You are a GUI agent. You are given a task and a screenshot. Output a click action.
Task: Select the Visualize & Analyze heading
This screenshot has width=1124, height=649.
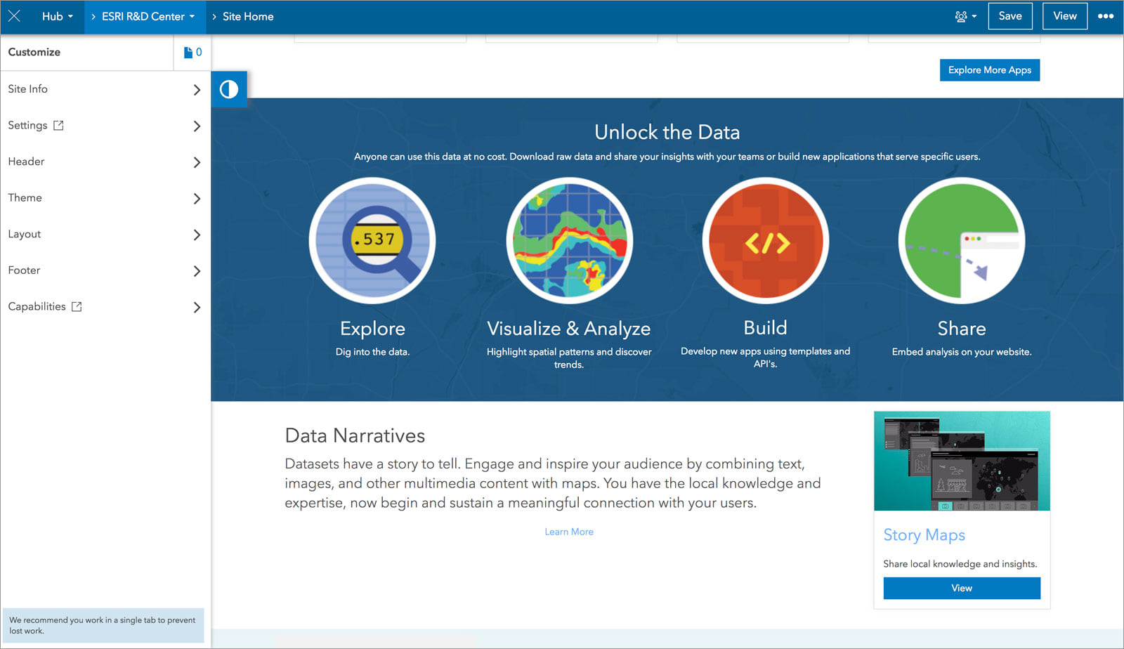click(x=569, y=329)
